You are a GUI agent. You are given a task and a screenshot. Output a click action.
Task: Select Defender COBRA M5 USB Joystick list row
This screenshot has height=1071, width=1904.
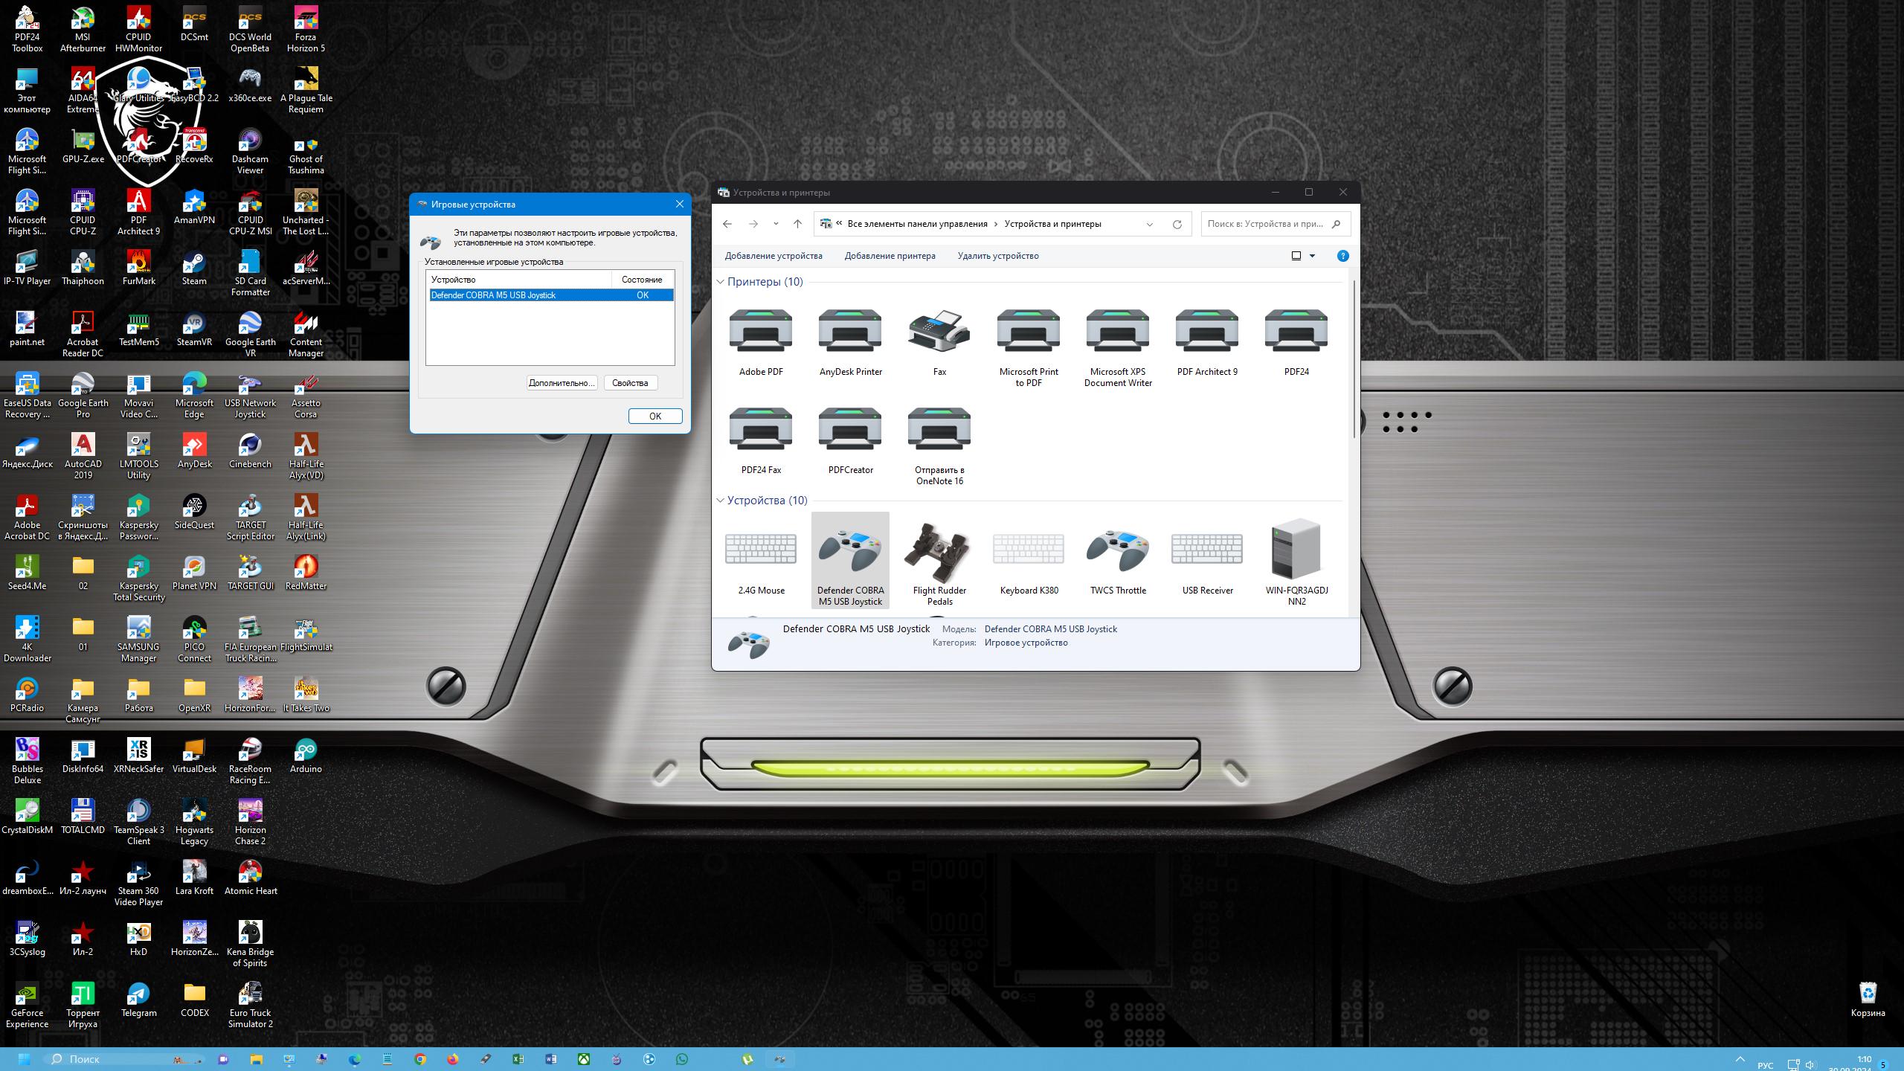[551, 295]
